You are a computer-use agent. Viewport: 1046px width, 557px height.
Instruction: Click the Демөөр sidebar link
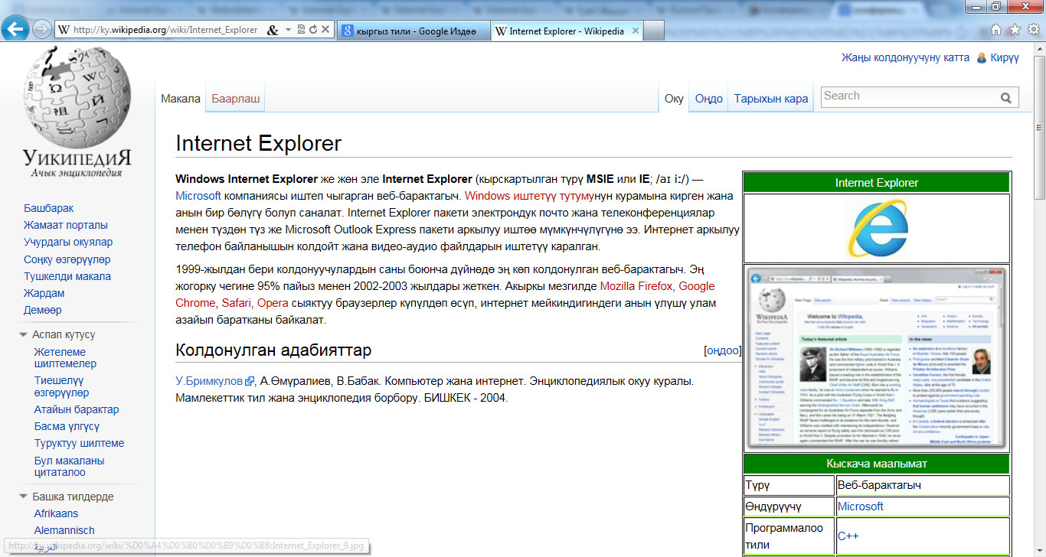pyautogui.click(x=43, y=310)
